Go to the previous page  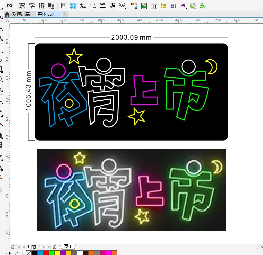pyautogui.click(x=24, y=247)
